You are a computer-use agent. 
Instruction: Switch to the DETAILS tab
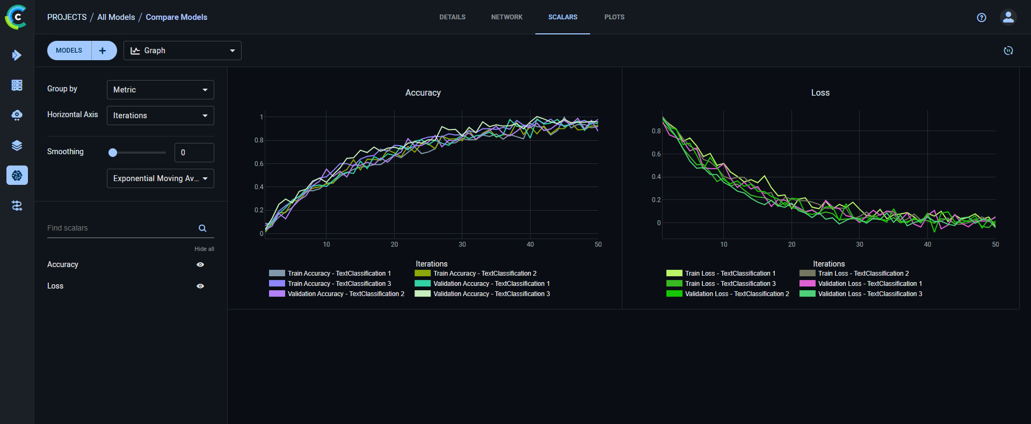tap(452, 17)
